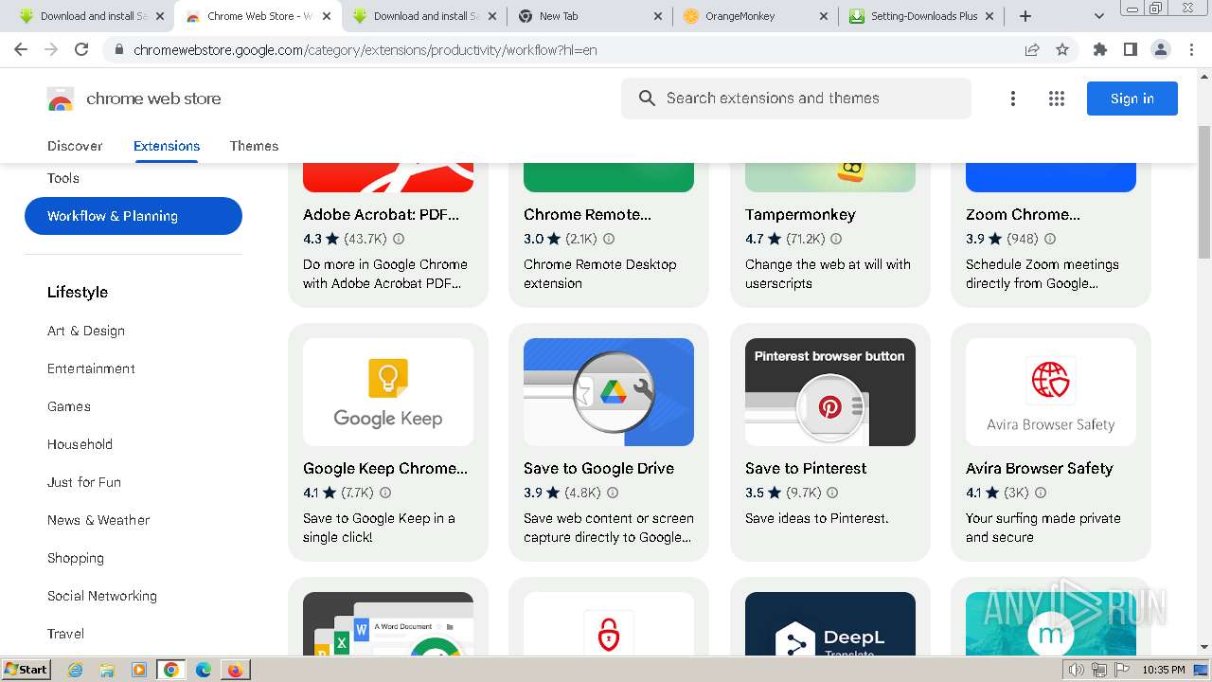Show rating info for Zoom Chrome extension

pyautogui.click(x=1050, y=239)
